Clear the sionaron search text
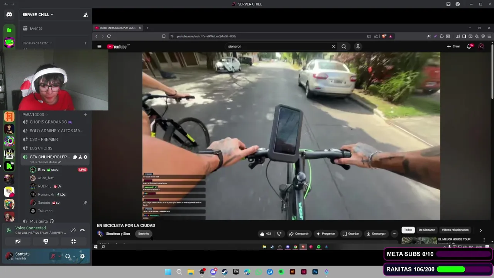Screen dimensions: 494x278 334,47
